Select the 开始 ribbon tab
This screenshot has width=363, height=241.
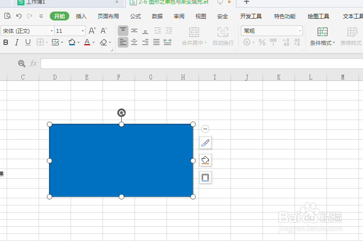click(60, 16)
